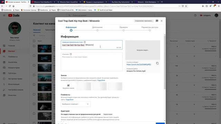
Task: Go to the Checks step in the dialog
Action: coord(124,29)
